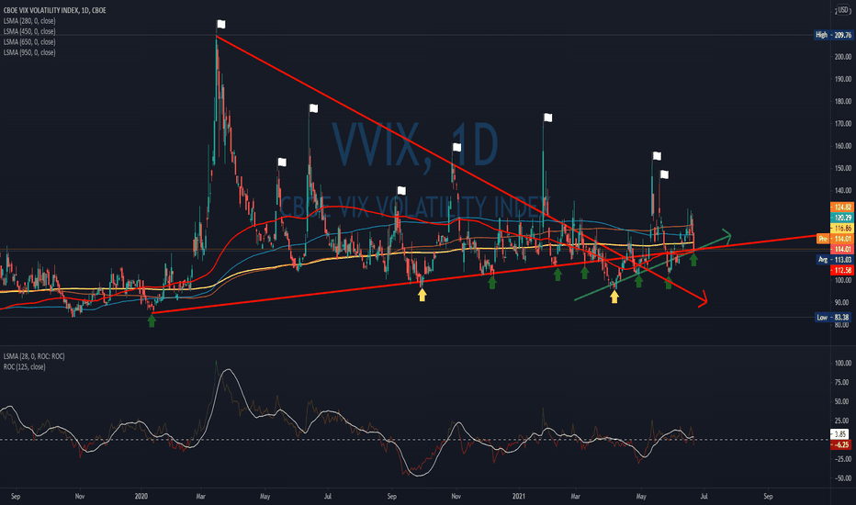Click the Avg 113.03 price tag

835,260
